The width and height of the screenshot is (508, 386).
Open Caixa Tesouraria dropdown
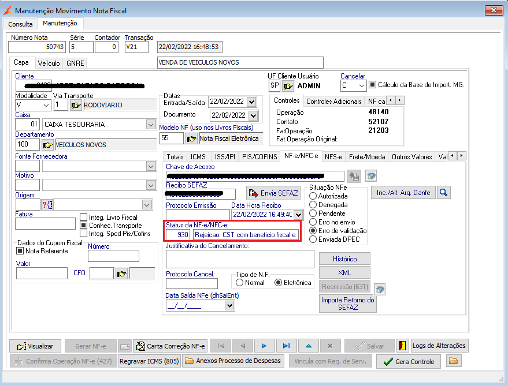pos(151,124)
